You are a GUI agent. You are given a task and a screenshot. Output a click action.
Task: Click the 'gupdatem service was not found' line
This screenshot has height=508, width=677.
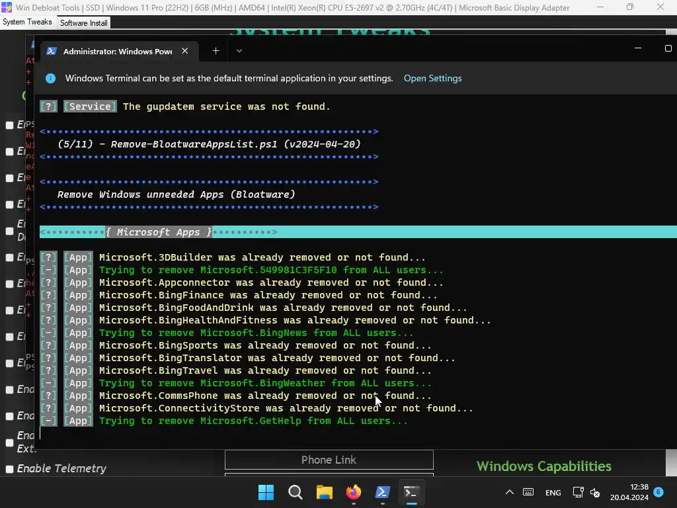[x=185, y=106]
